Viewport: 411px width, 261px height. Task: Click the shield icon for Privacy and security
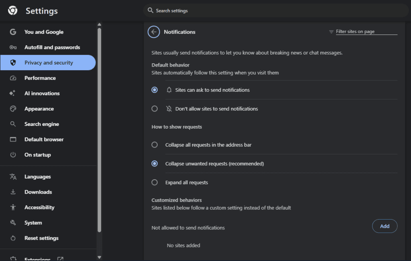pos(13,63)
